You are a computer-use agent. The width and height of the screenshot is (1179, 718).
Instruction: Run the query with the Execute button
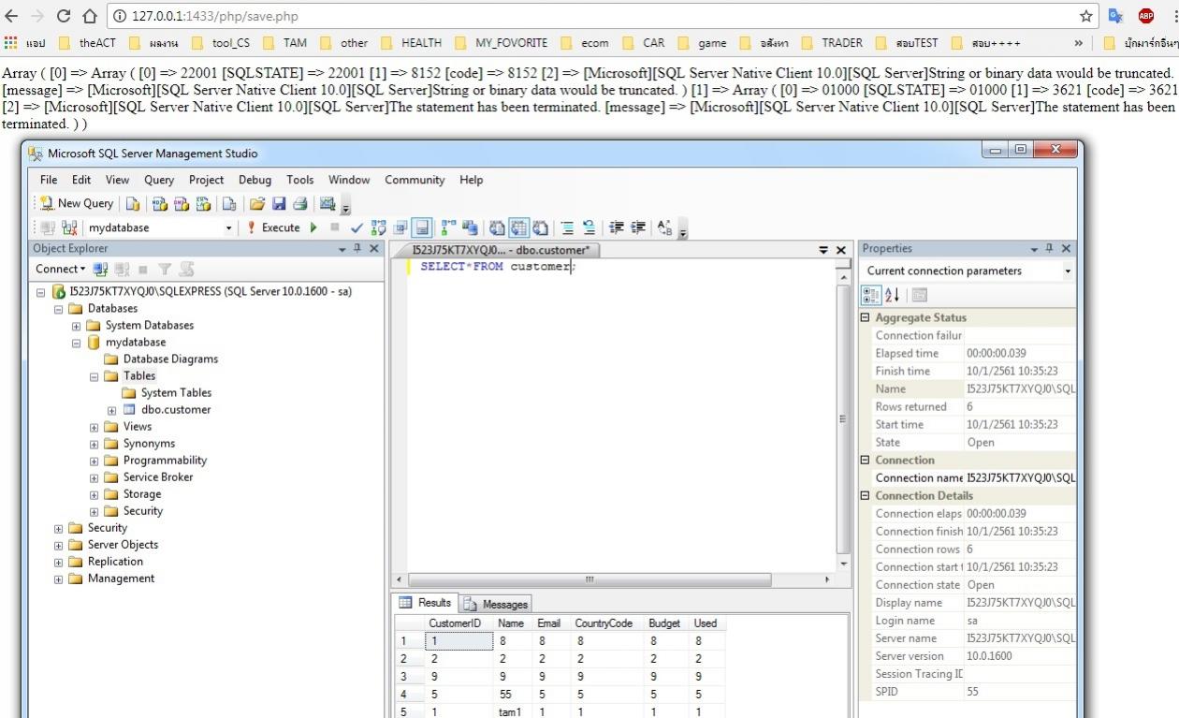tap(273, 227)
